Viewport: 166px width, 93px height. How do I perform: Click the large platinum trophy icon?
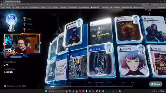click(11, 23)
